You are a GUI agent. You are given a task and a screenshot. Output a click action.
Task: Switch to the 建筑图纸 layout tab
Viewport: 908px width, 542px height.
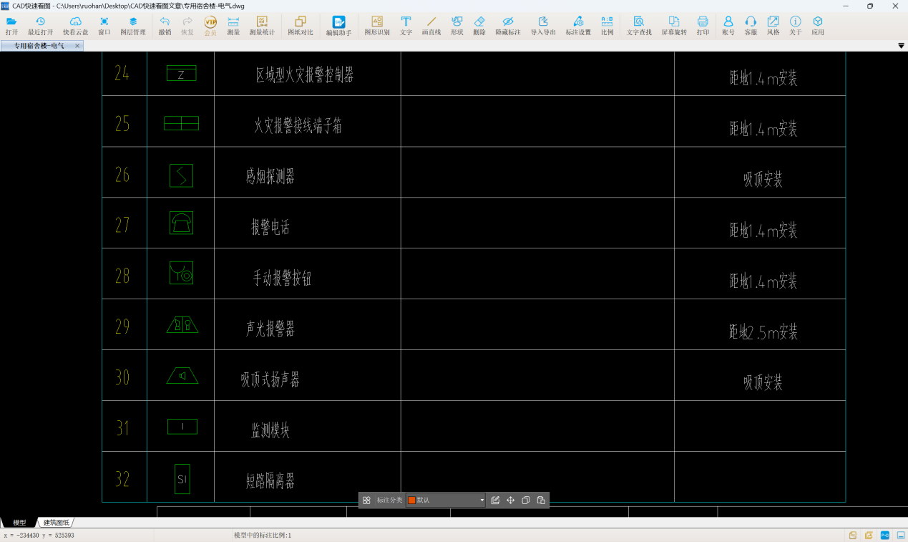click(x=57, y=523)
